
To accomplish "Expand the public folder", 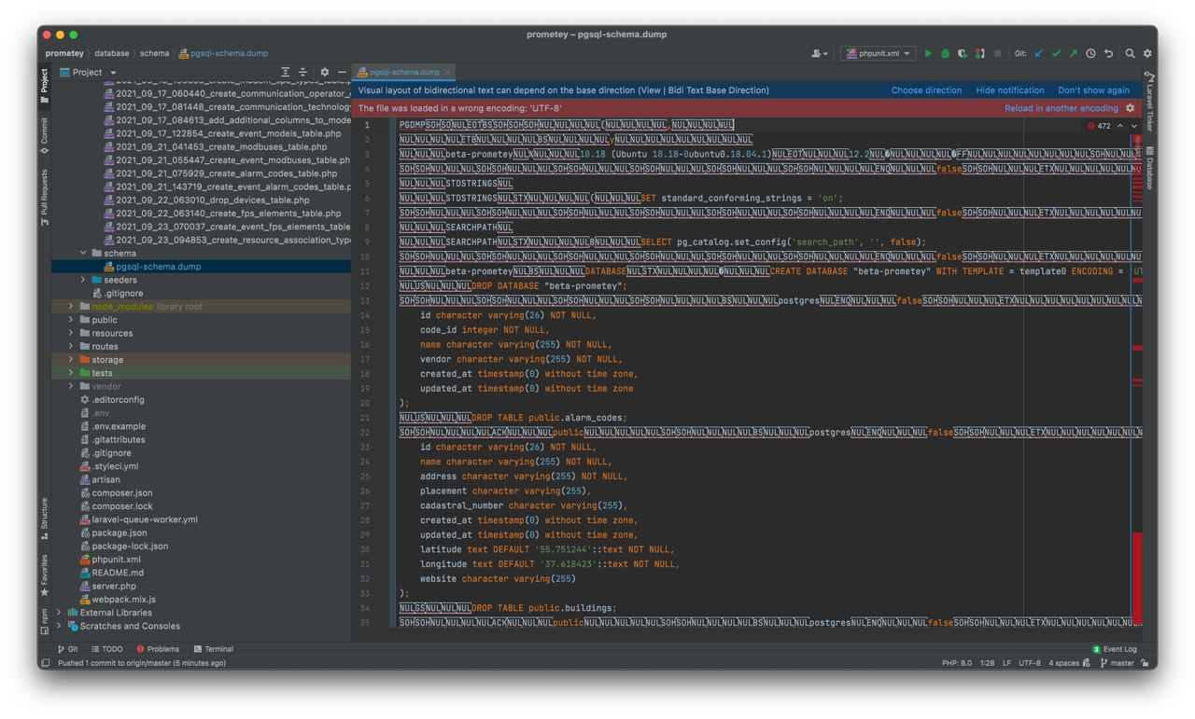I will coord(71,320).
